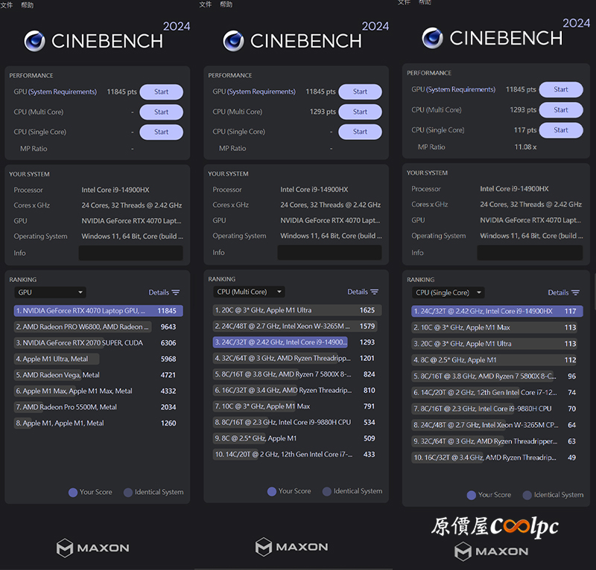Select the Core i9-14900HX row scoring 1293
596x570 pixels.
coord(297,342)
